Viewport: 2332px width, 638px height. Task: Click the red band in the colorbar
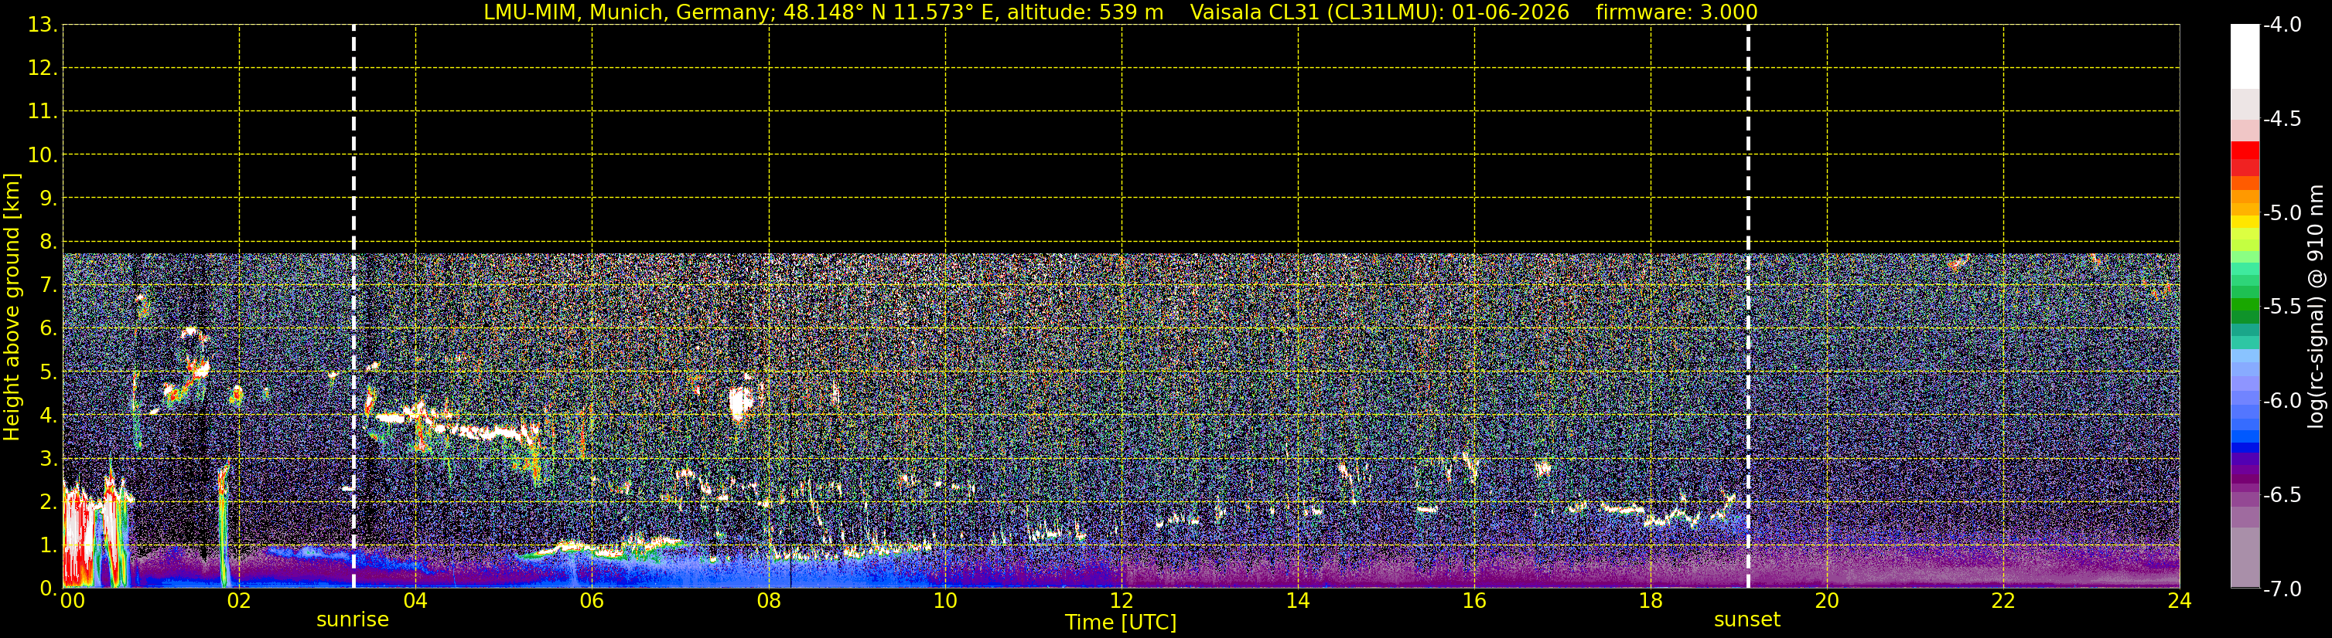[x=2244, y=158]
